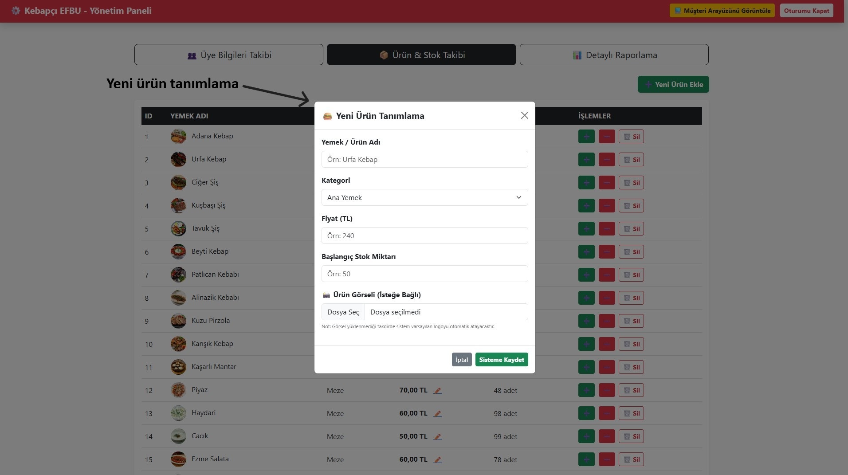Delete the Kuzu Pirzola row with Sil
Image resolution: width=848 pixels, height=475 pixels.
(x=631, y=321)
